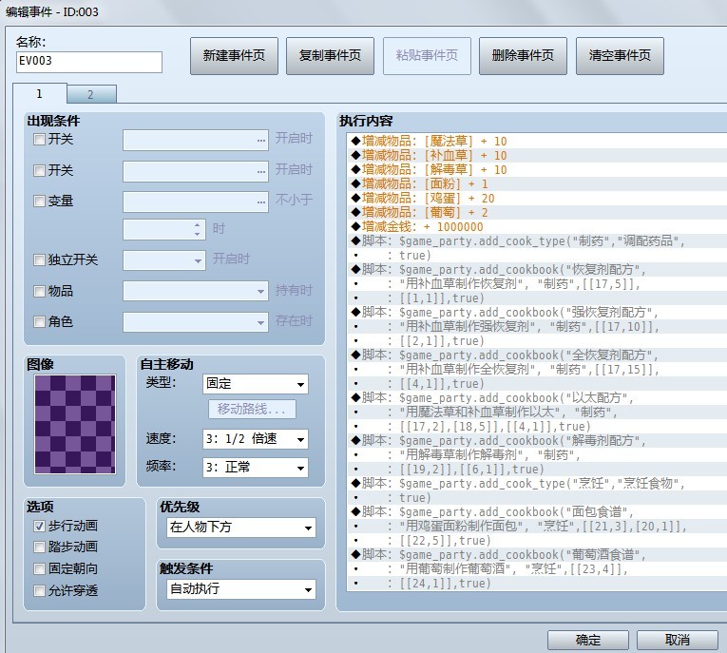Open the 独立开关 dropdown
Viewport: 727px width, 653px height.
pos(164,260)
